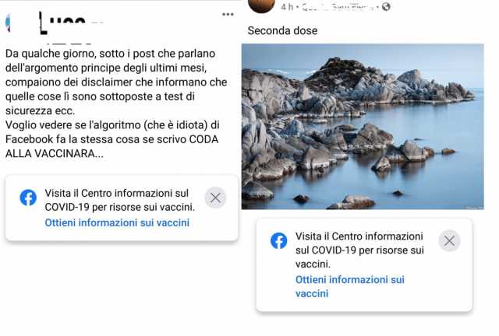Dismiss COVID banner below the coastline photo
The image size is (499, 336).
(x=449, y=241)
